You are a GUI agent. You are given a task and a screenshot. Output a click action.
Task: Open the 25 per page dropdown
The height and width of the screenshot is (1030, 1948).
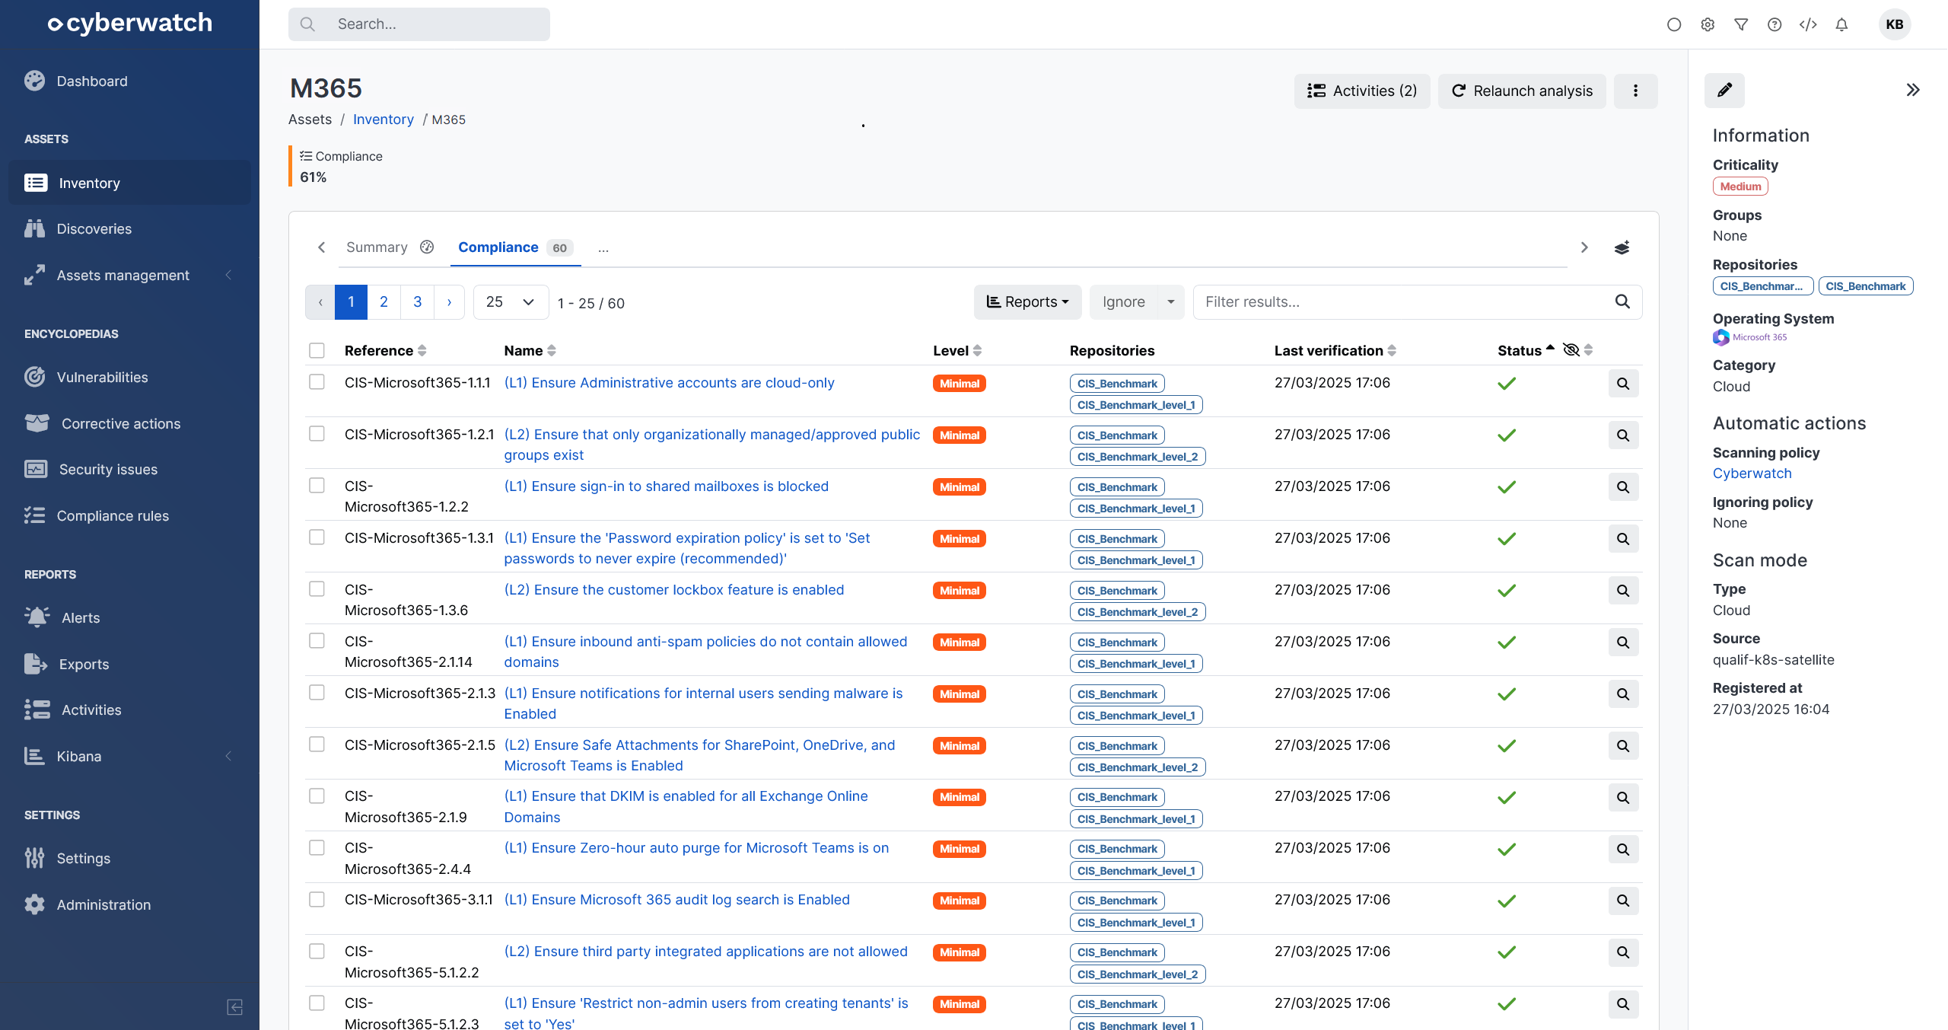tap(511, 301)
